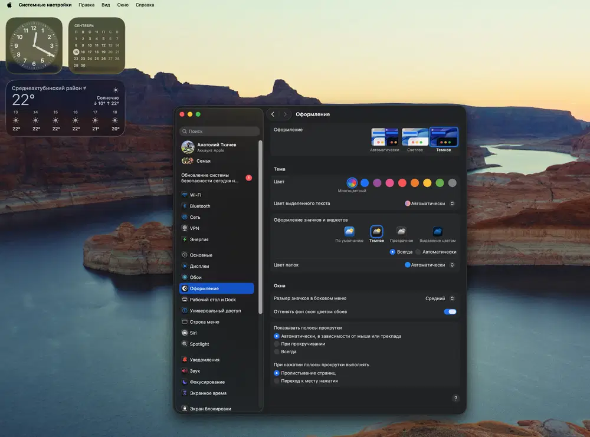Select scrollbars Всегда option
Image resolution: width=590 pixels, height=437 pixels.
pos(277,352)
